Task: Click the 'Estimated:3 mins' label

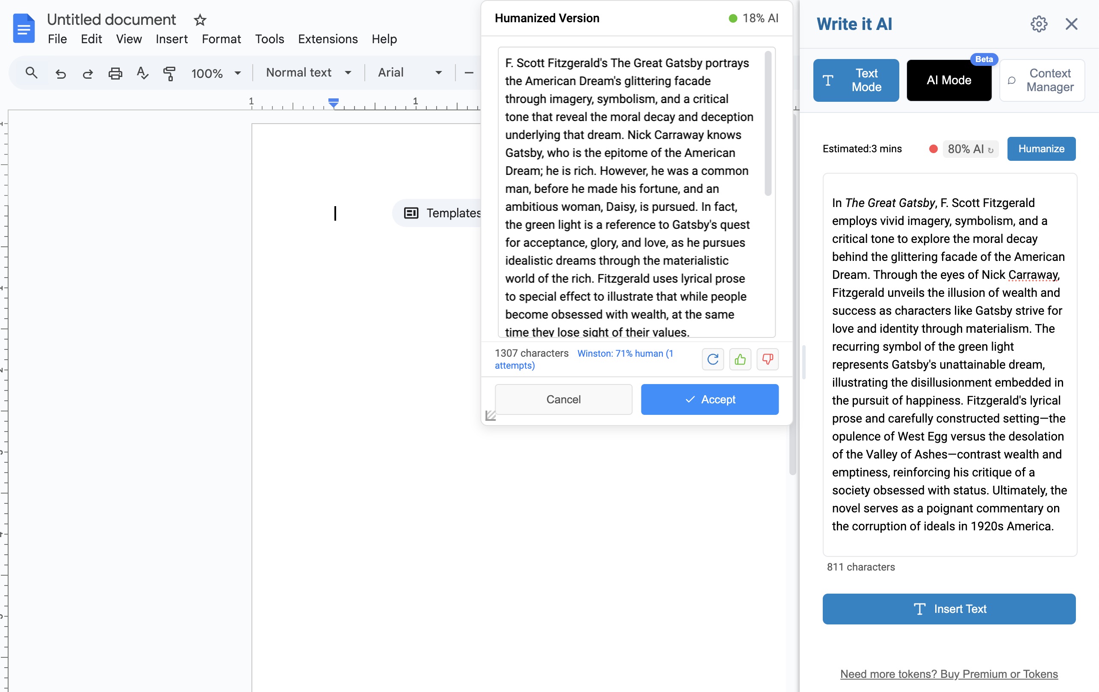Action: (862, 149)
